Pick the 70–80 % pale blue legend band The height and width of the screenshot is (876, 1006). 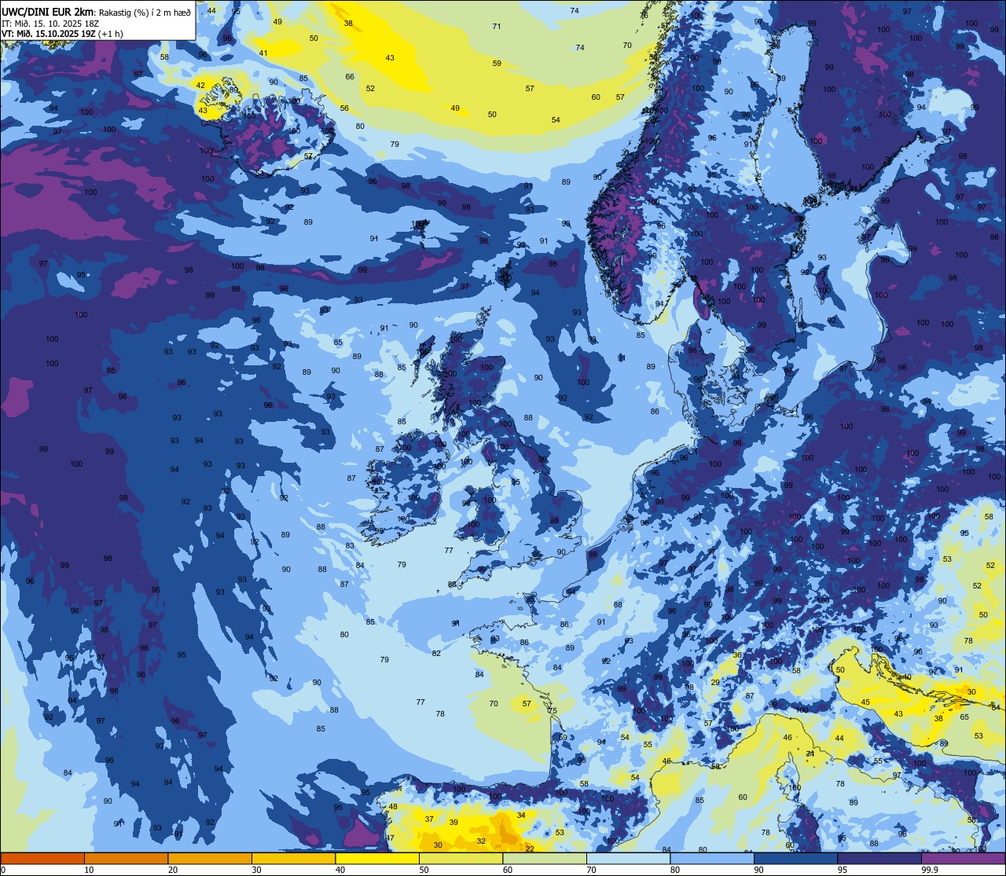click(628, 858)
